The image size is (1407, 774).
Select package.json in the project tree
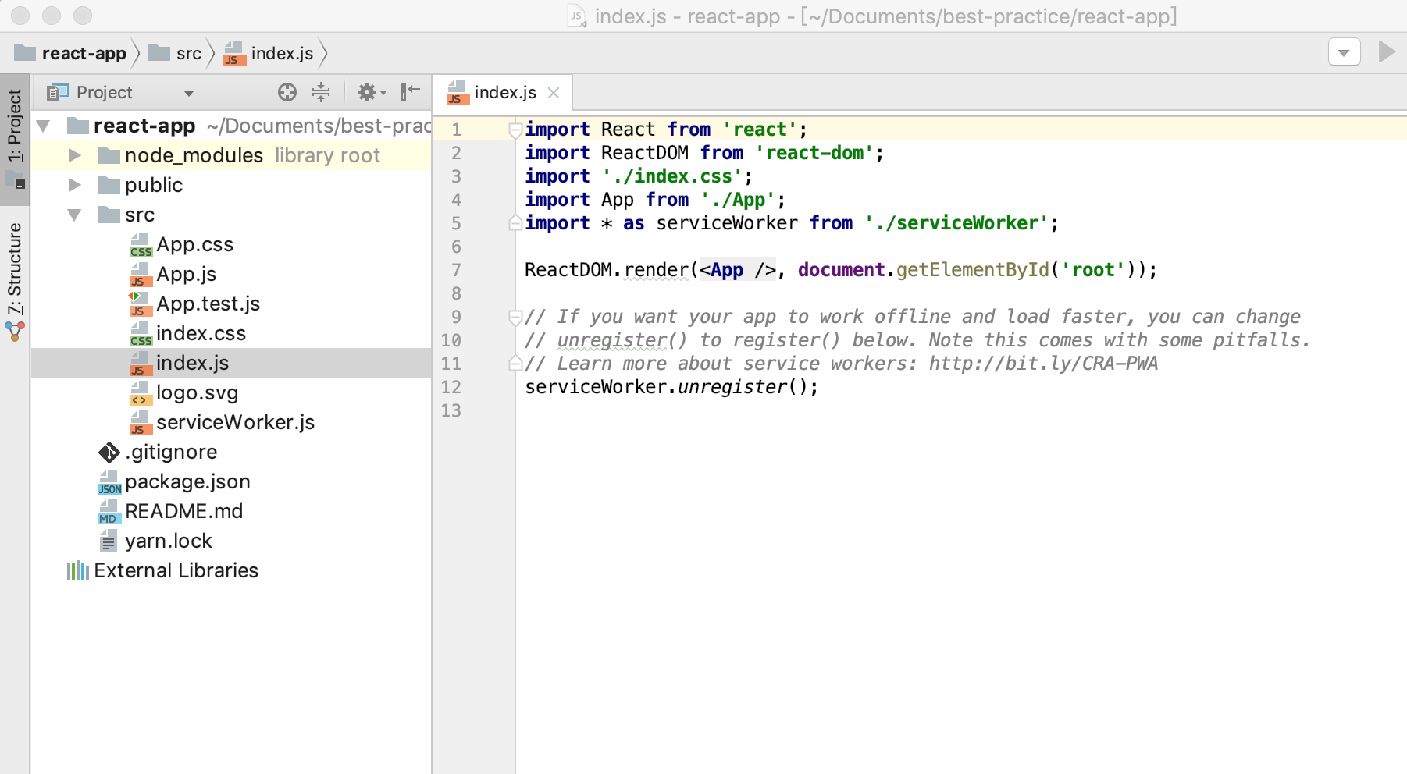187,482
